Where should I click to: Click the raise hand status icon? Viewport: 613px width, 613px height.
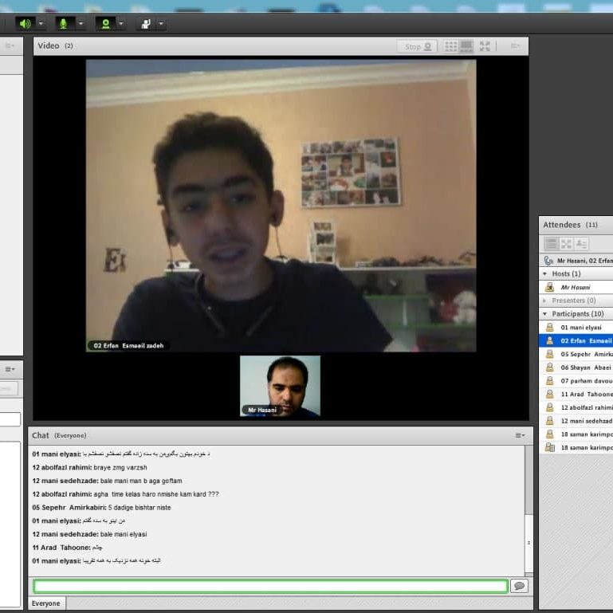[145, 23]
